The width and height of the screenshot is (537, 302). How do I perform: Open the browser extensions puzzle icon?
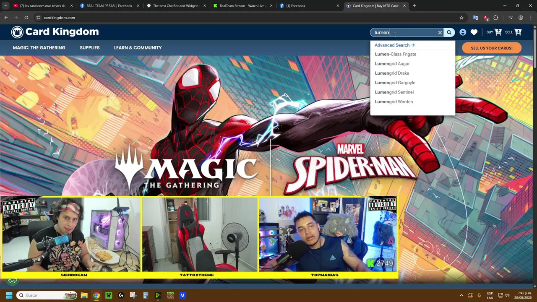point(496,18)
